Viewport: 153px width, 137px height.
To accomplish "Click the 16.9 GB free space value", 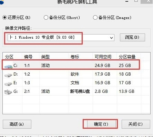I will [x=102, y=83].
